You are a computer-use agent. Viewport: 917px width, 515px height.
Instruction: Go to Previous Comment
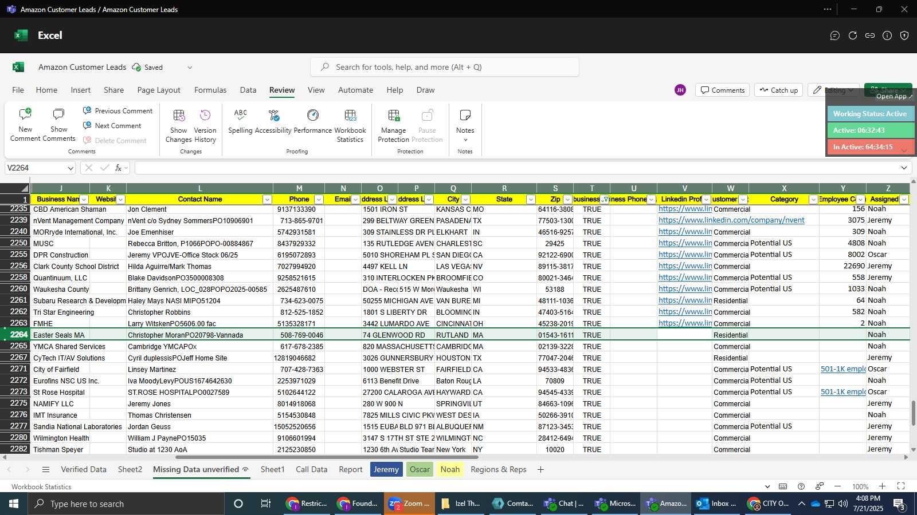pyautogui.click(x=117, y=110)
